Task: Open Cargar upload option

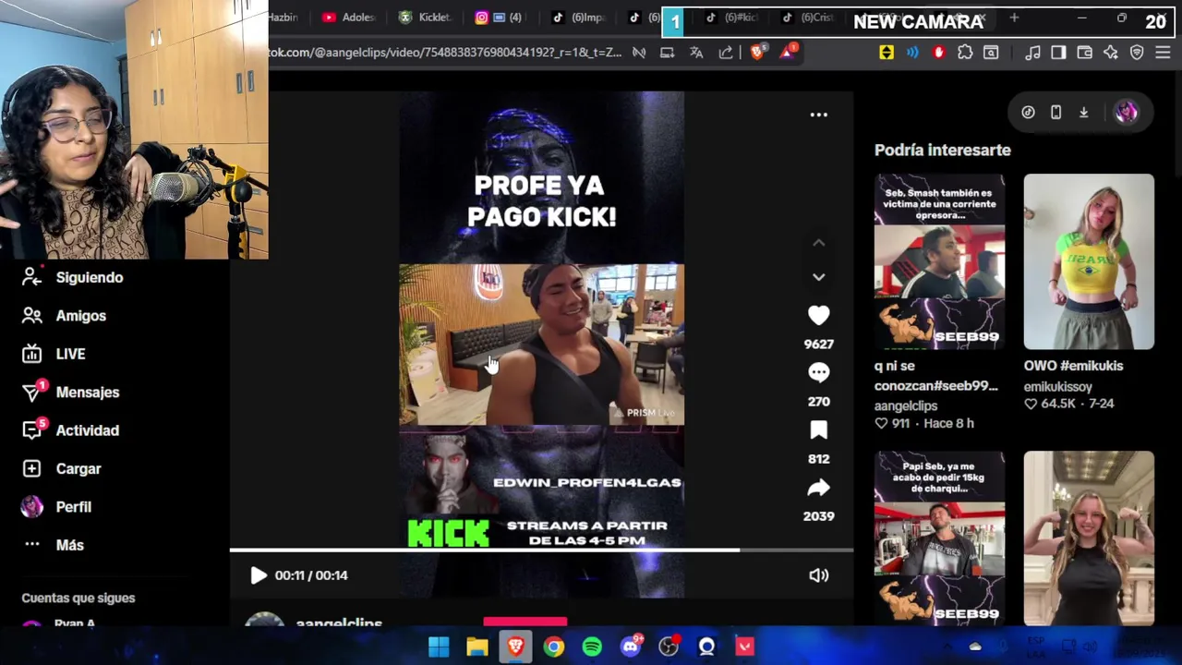Action: coord(78,469)
